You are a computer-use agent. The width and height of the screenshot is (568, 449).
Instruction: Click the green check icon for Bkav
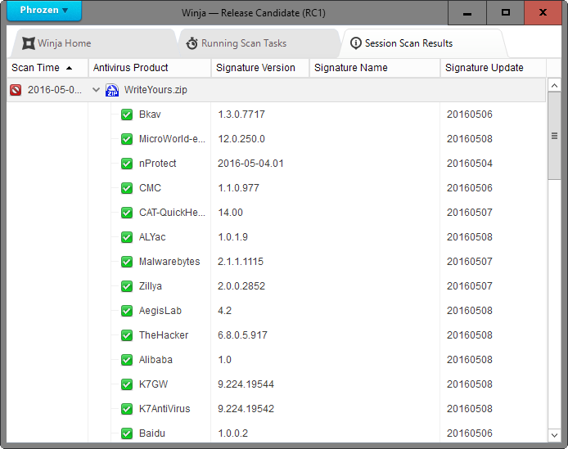pos(127,114)
